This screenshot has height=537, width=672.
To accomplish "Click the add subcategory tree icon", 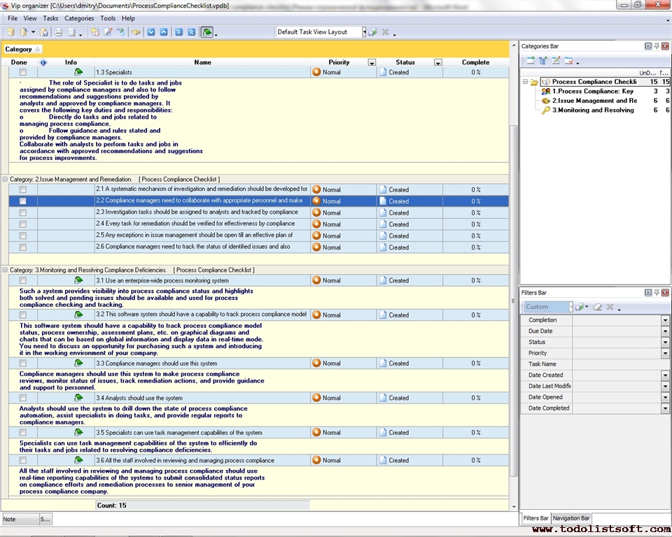I will click(542, 61).
